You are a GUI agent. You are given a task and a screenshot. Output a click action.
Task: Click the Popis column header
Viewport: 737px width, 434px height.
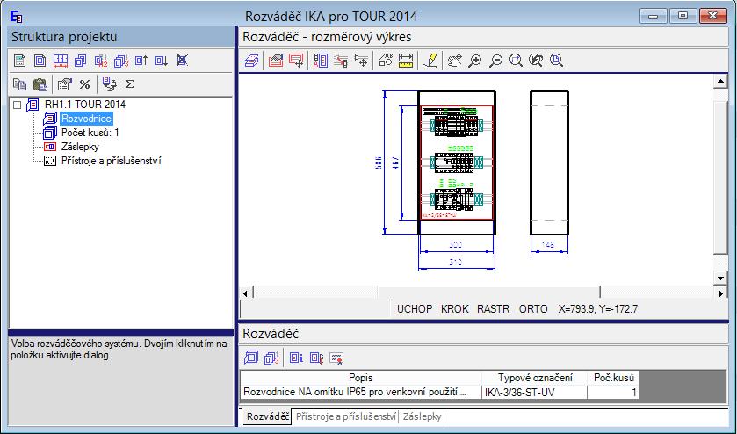click(x=360, y=378)
